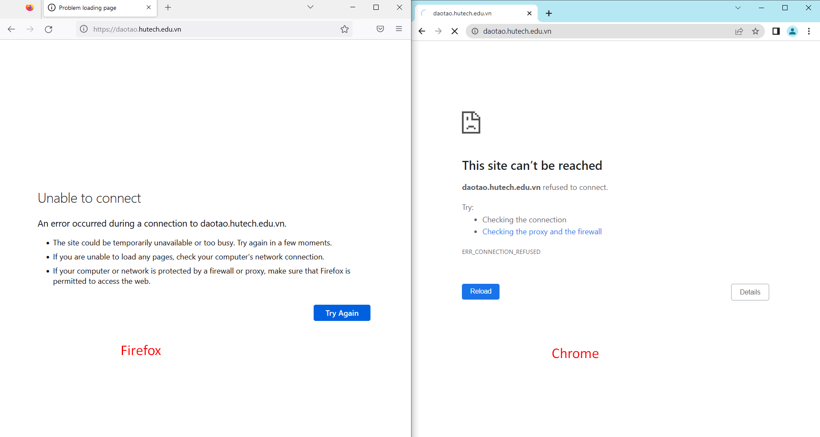Stop page loading in Chrome
This screenshot has width=820, height=437.
454,31
